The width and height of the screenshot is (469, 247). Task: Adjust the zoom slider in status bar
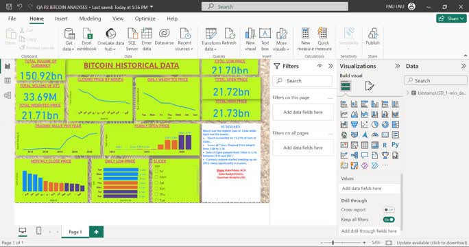tap(333, 242)
